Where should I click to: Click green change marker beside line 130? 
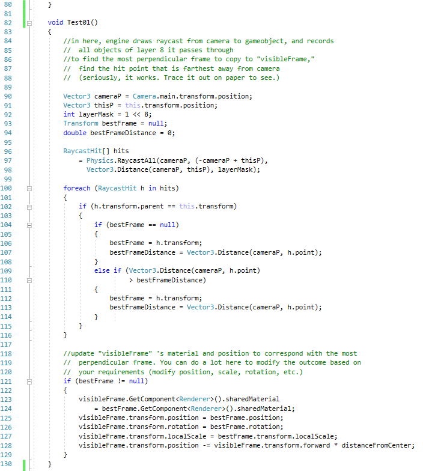pos(23,464)
